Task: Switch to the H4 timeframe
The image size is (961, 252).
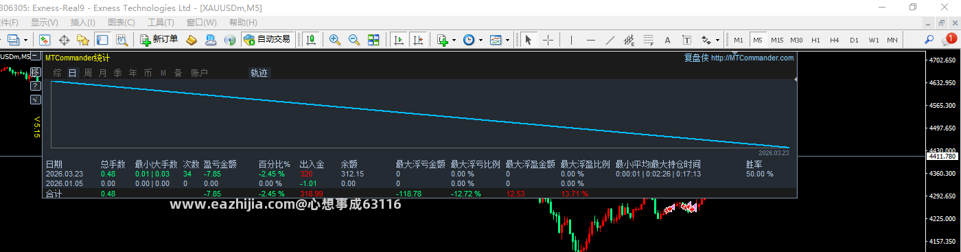Action: (x=835, y=40)
